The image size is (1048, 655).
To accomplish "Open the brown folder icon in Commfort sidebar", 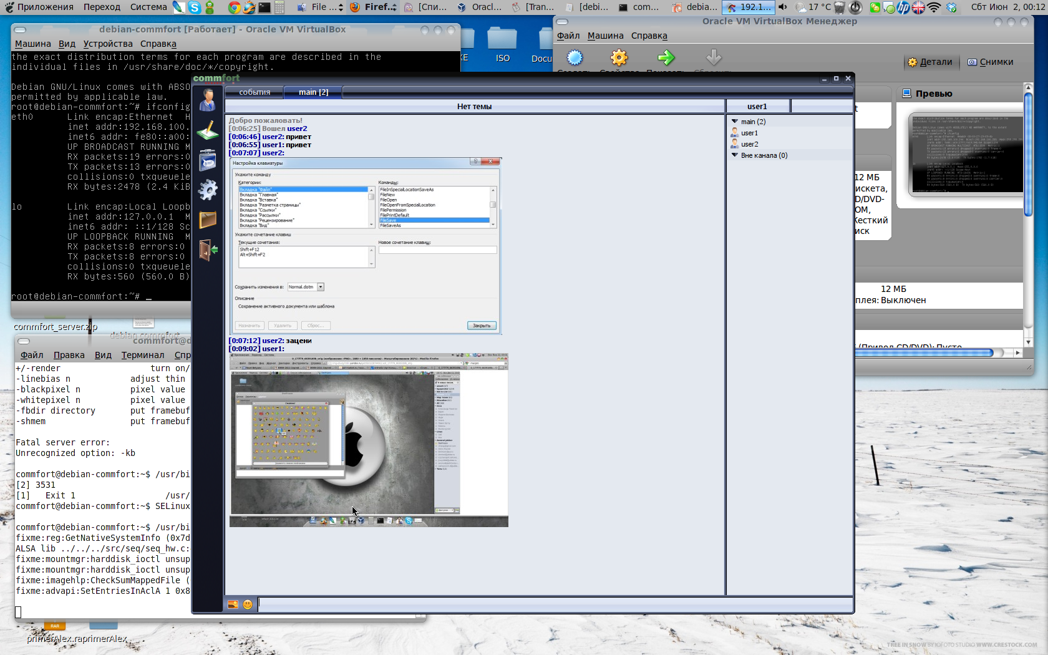I will pyautogui.click(x=208, y=220).
